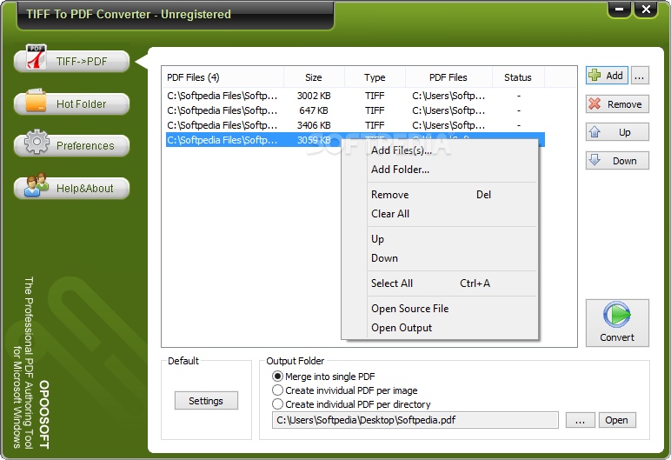Choose Add Files(s)... from context menu
The width and height of the screenshot is (671, 460).
440,150
